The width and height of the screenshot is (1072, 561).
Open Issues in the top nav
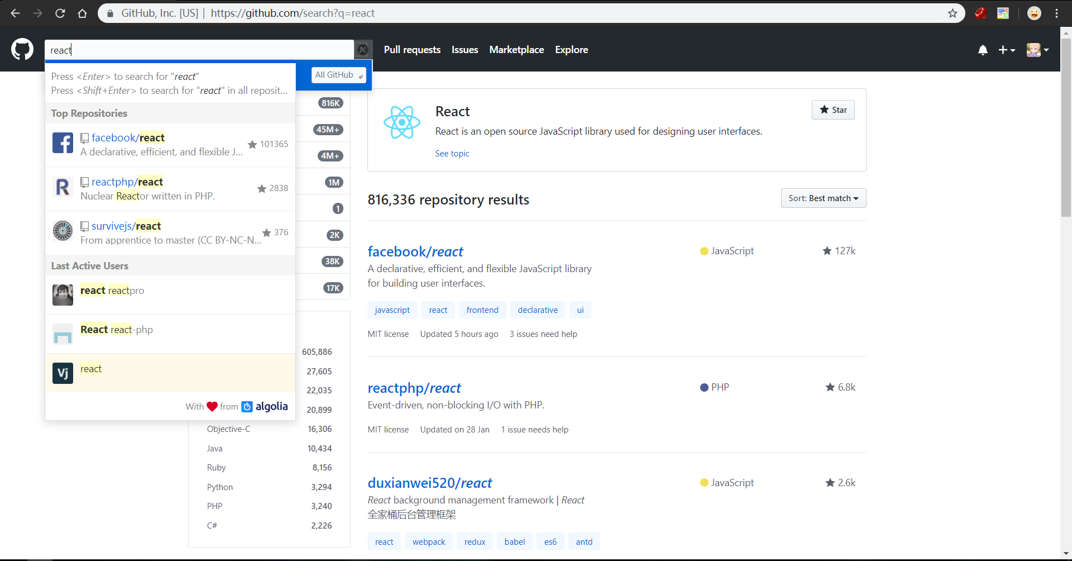(x=465, y=50)
